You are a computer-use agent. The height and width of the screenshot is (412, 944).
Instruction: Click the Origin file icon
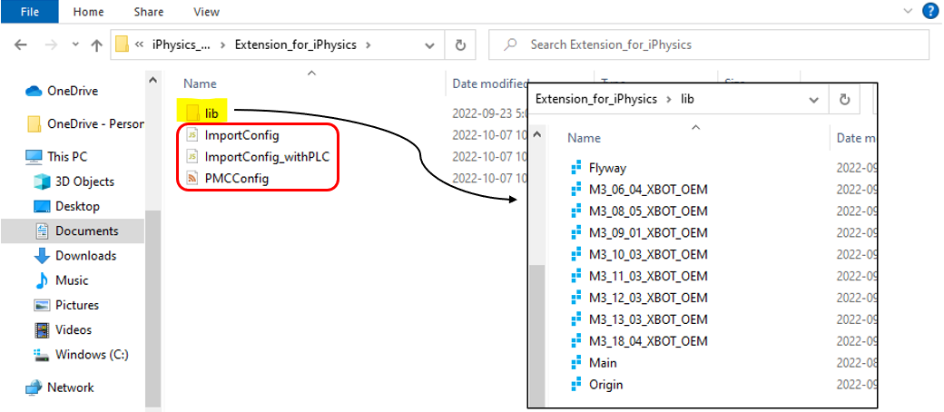coord(575,385)
